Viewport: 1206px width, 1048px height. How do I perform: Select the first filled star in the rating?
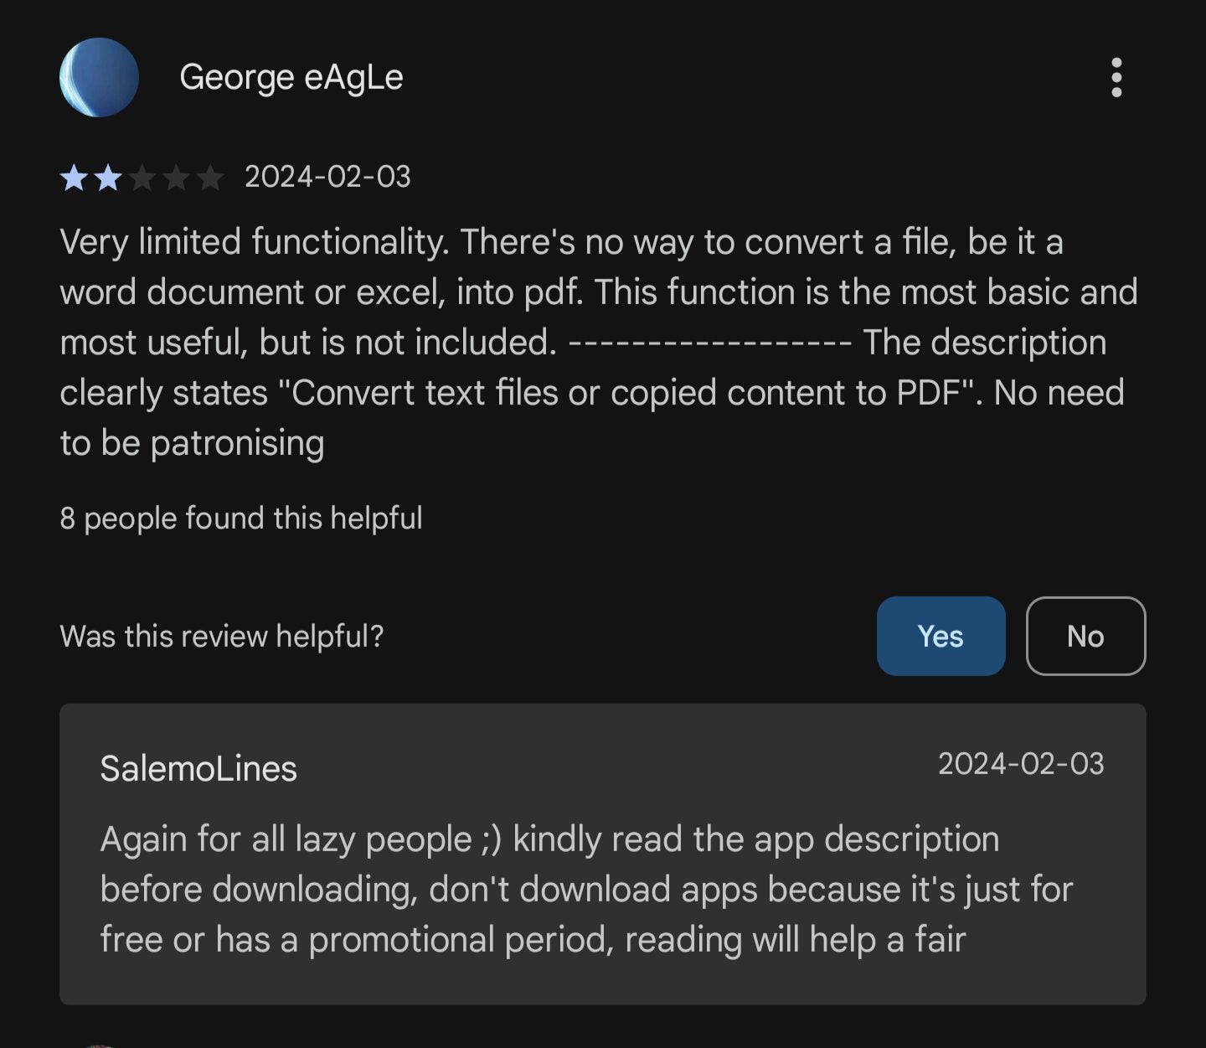74,177
